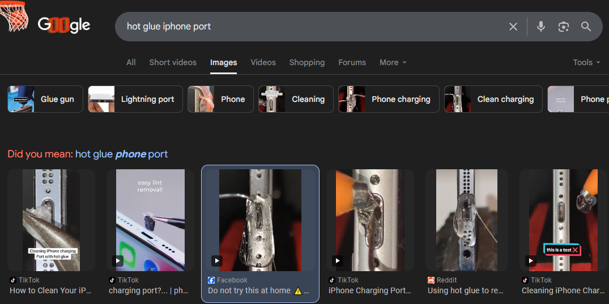Image resolution: width=609 pixels, height=304 pixels.
Task: Click the TikTok icon above 'iPhone Charging Port...'
Action: 331,280
